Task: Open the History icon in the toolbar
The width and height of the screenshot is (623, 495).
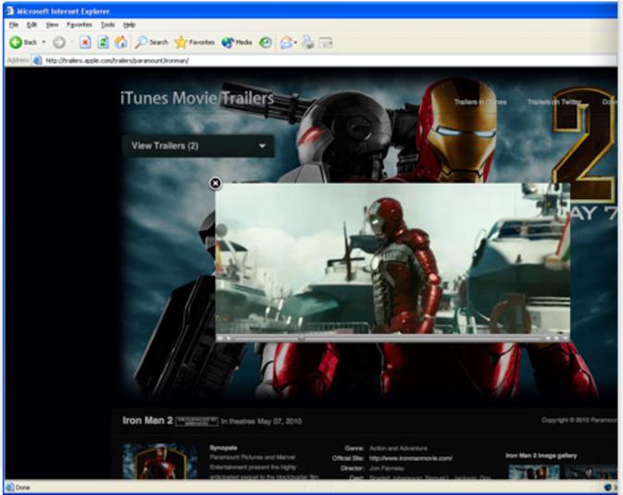Action: click(266, 43)
